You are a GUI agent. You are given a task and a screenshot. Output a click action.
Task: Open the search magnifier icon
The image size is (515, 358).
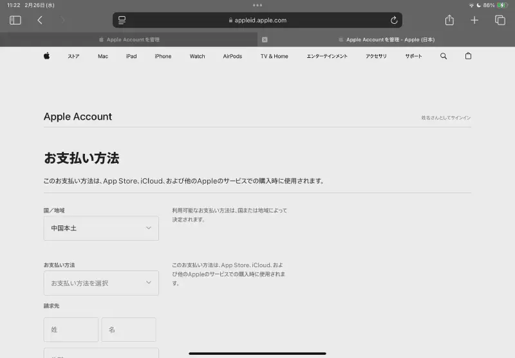(444, 56)
